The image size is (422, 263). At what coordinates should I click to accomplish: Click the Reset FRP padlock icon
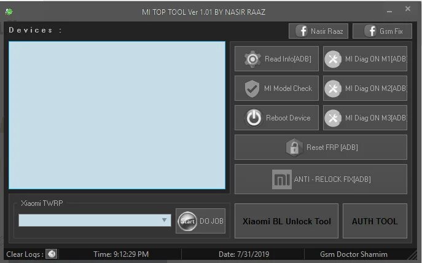[x=294, y=147]
